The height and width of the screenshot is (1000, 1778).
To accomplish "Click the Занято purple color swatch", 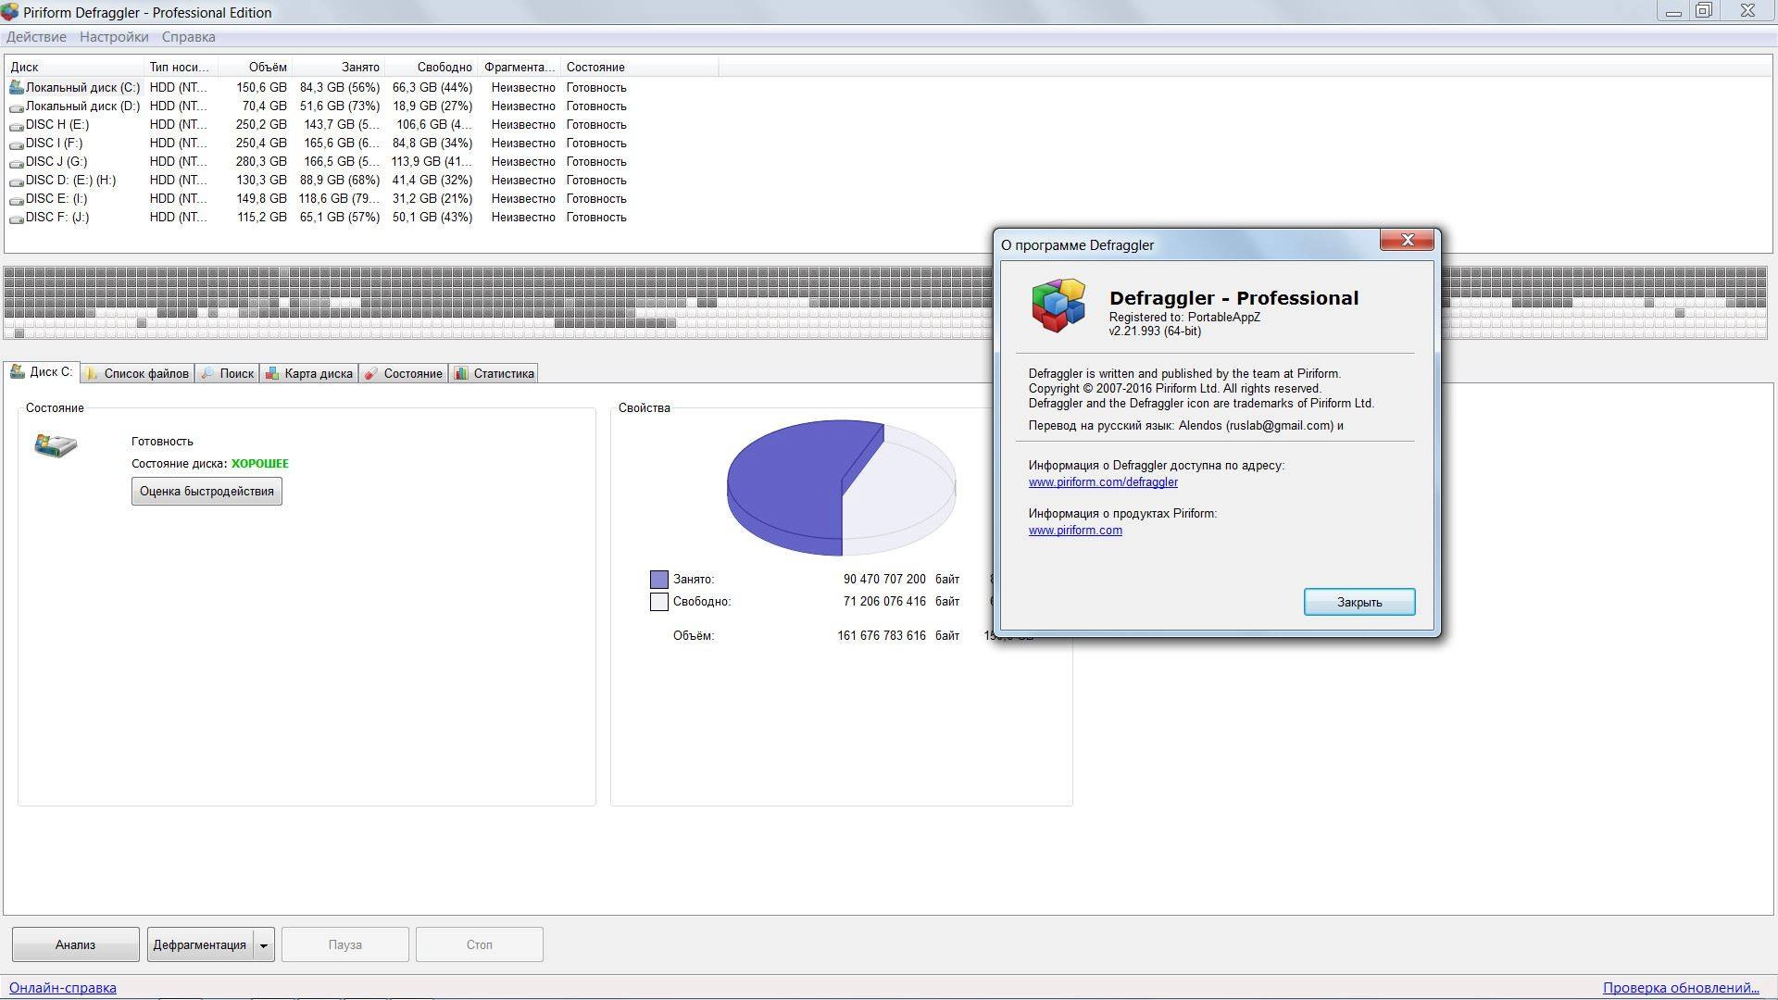I will coord(659,580).
